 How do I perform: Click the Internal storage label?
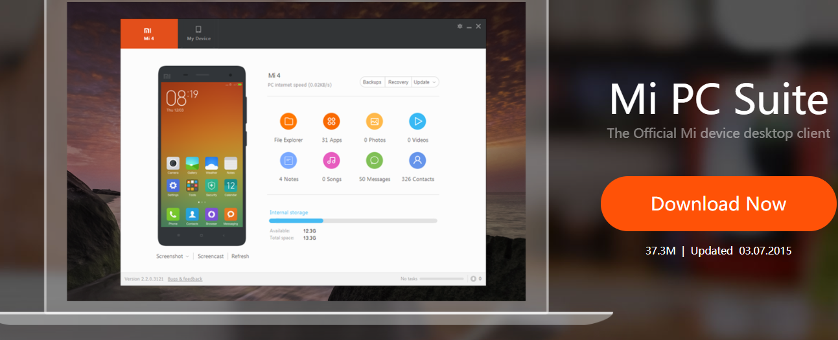(288, 212)
